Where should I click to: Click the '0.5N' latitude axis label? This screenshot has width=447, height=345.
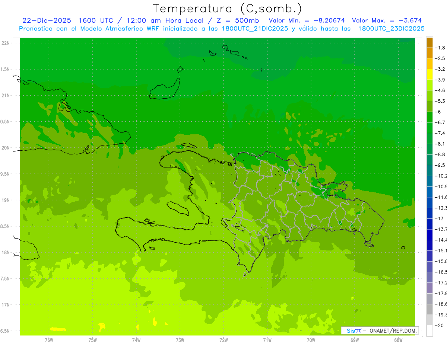point(5,122)
